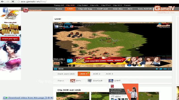Viewport: 179px width, 100px height.
Task: Click the 00:00 time display in player
Action: 61,69
